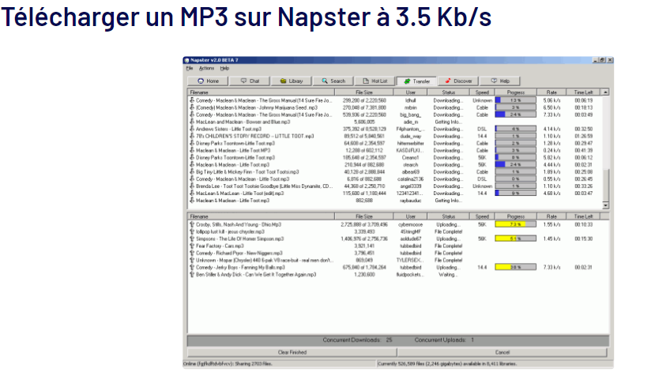Click the Clear Finished button

pyautogui.click(x=292, y=352)
